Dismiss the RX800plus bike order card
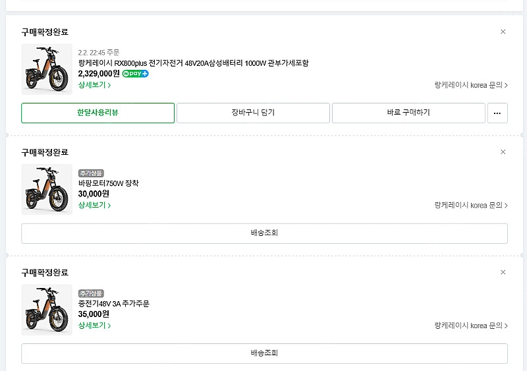The width and height of the screenshot is (527, 371). 503,32
